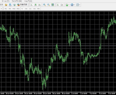Click the periods clock icon
116x95 pixels.
coord(72,5)
